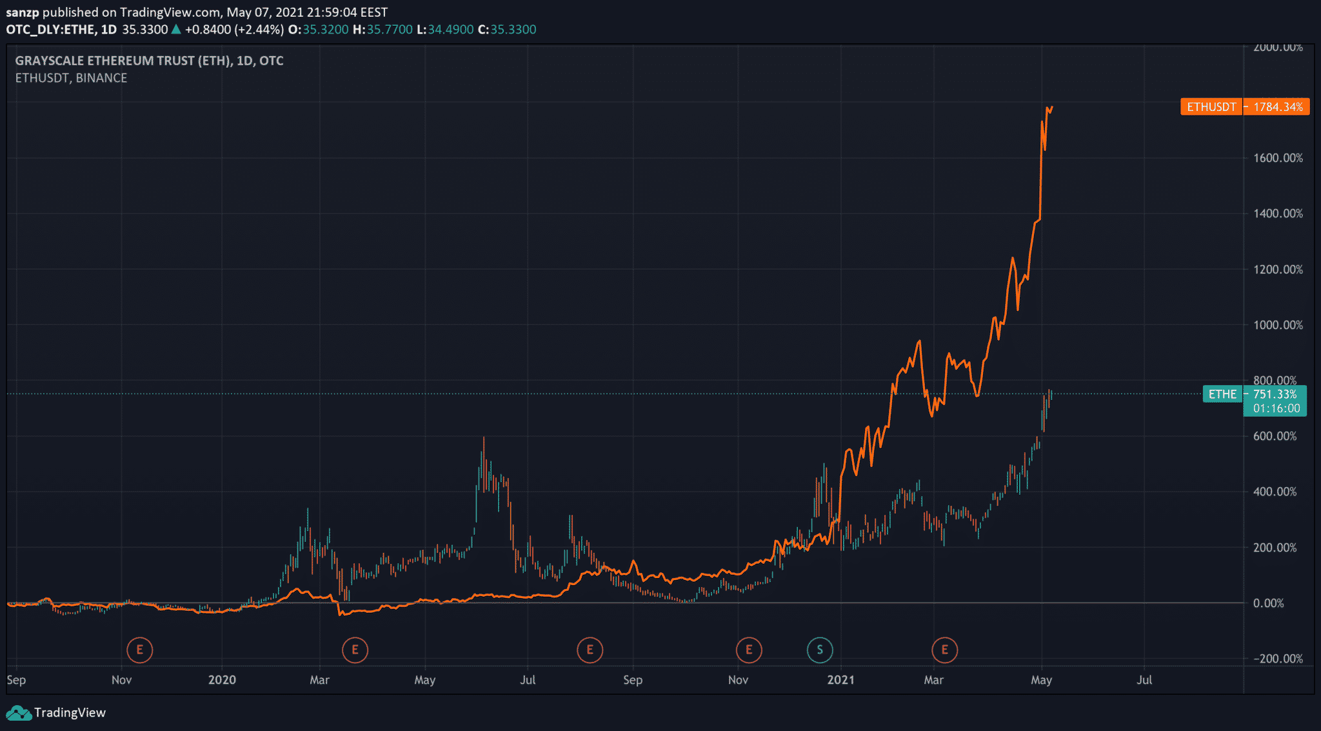Click the -200.00% price axis label
The width and height of the screenshot is (1321, 731).
pyautogui.click(x=1278, y=659)
